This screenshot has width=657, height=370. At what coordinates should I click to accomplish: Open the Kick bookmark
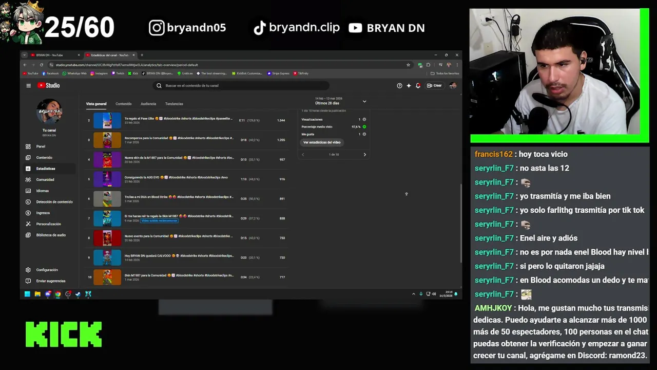133,73
